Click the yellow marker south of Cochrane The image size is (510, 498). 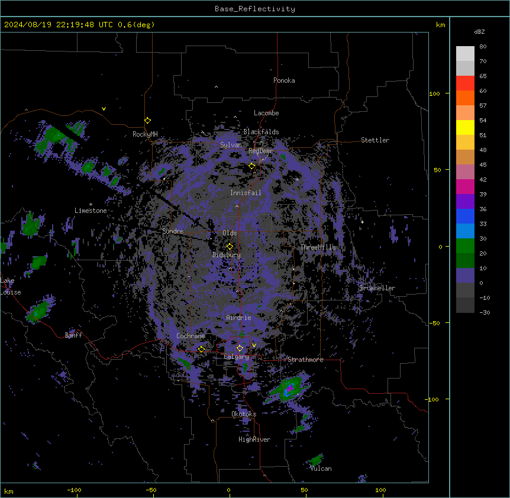click(x=201, y=349)
